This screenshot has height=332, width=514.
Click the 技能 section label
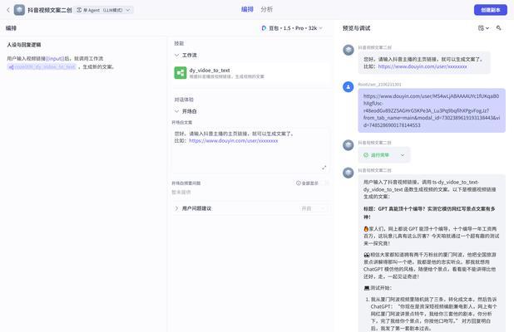point(179,43)
